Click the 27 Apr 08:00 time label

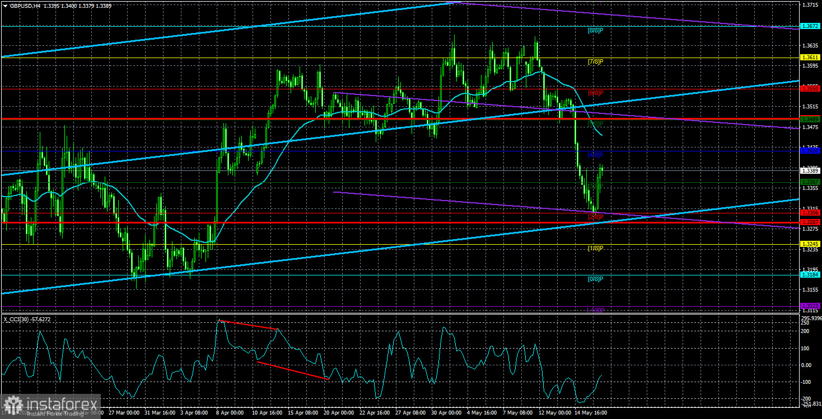pyautogui.click(x=412, y=414)
